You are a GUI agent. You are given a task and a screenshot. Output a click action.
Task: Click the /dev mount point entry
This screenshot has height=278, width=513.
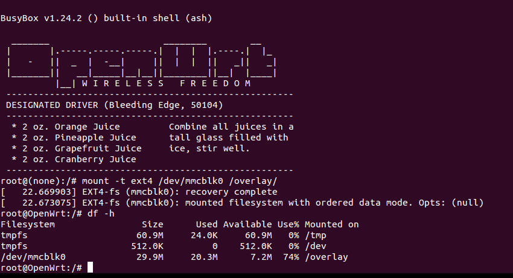pyautogui.click(x=316, y=246)
